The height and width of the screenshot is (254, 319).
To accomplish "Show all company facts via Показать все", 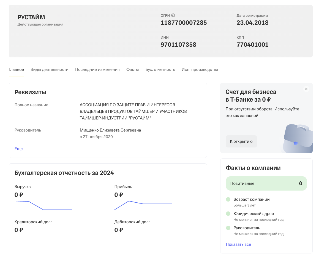I will [238, 244].
